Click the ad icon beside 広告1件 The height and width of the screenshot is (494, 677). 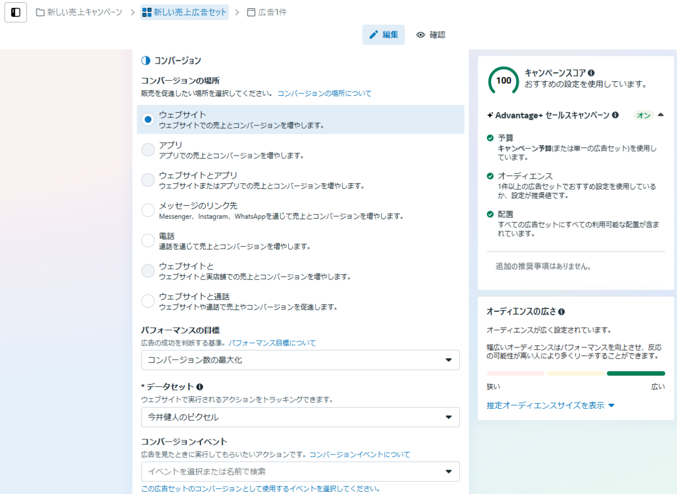coord(252,12)
